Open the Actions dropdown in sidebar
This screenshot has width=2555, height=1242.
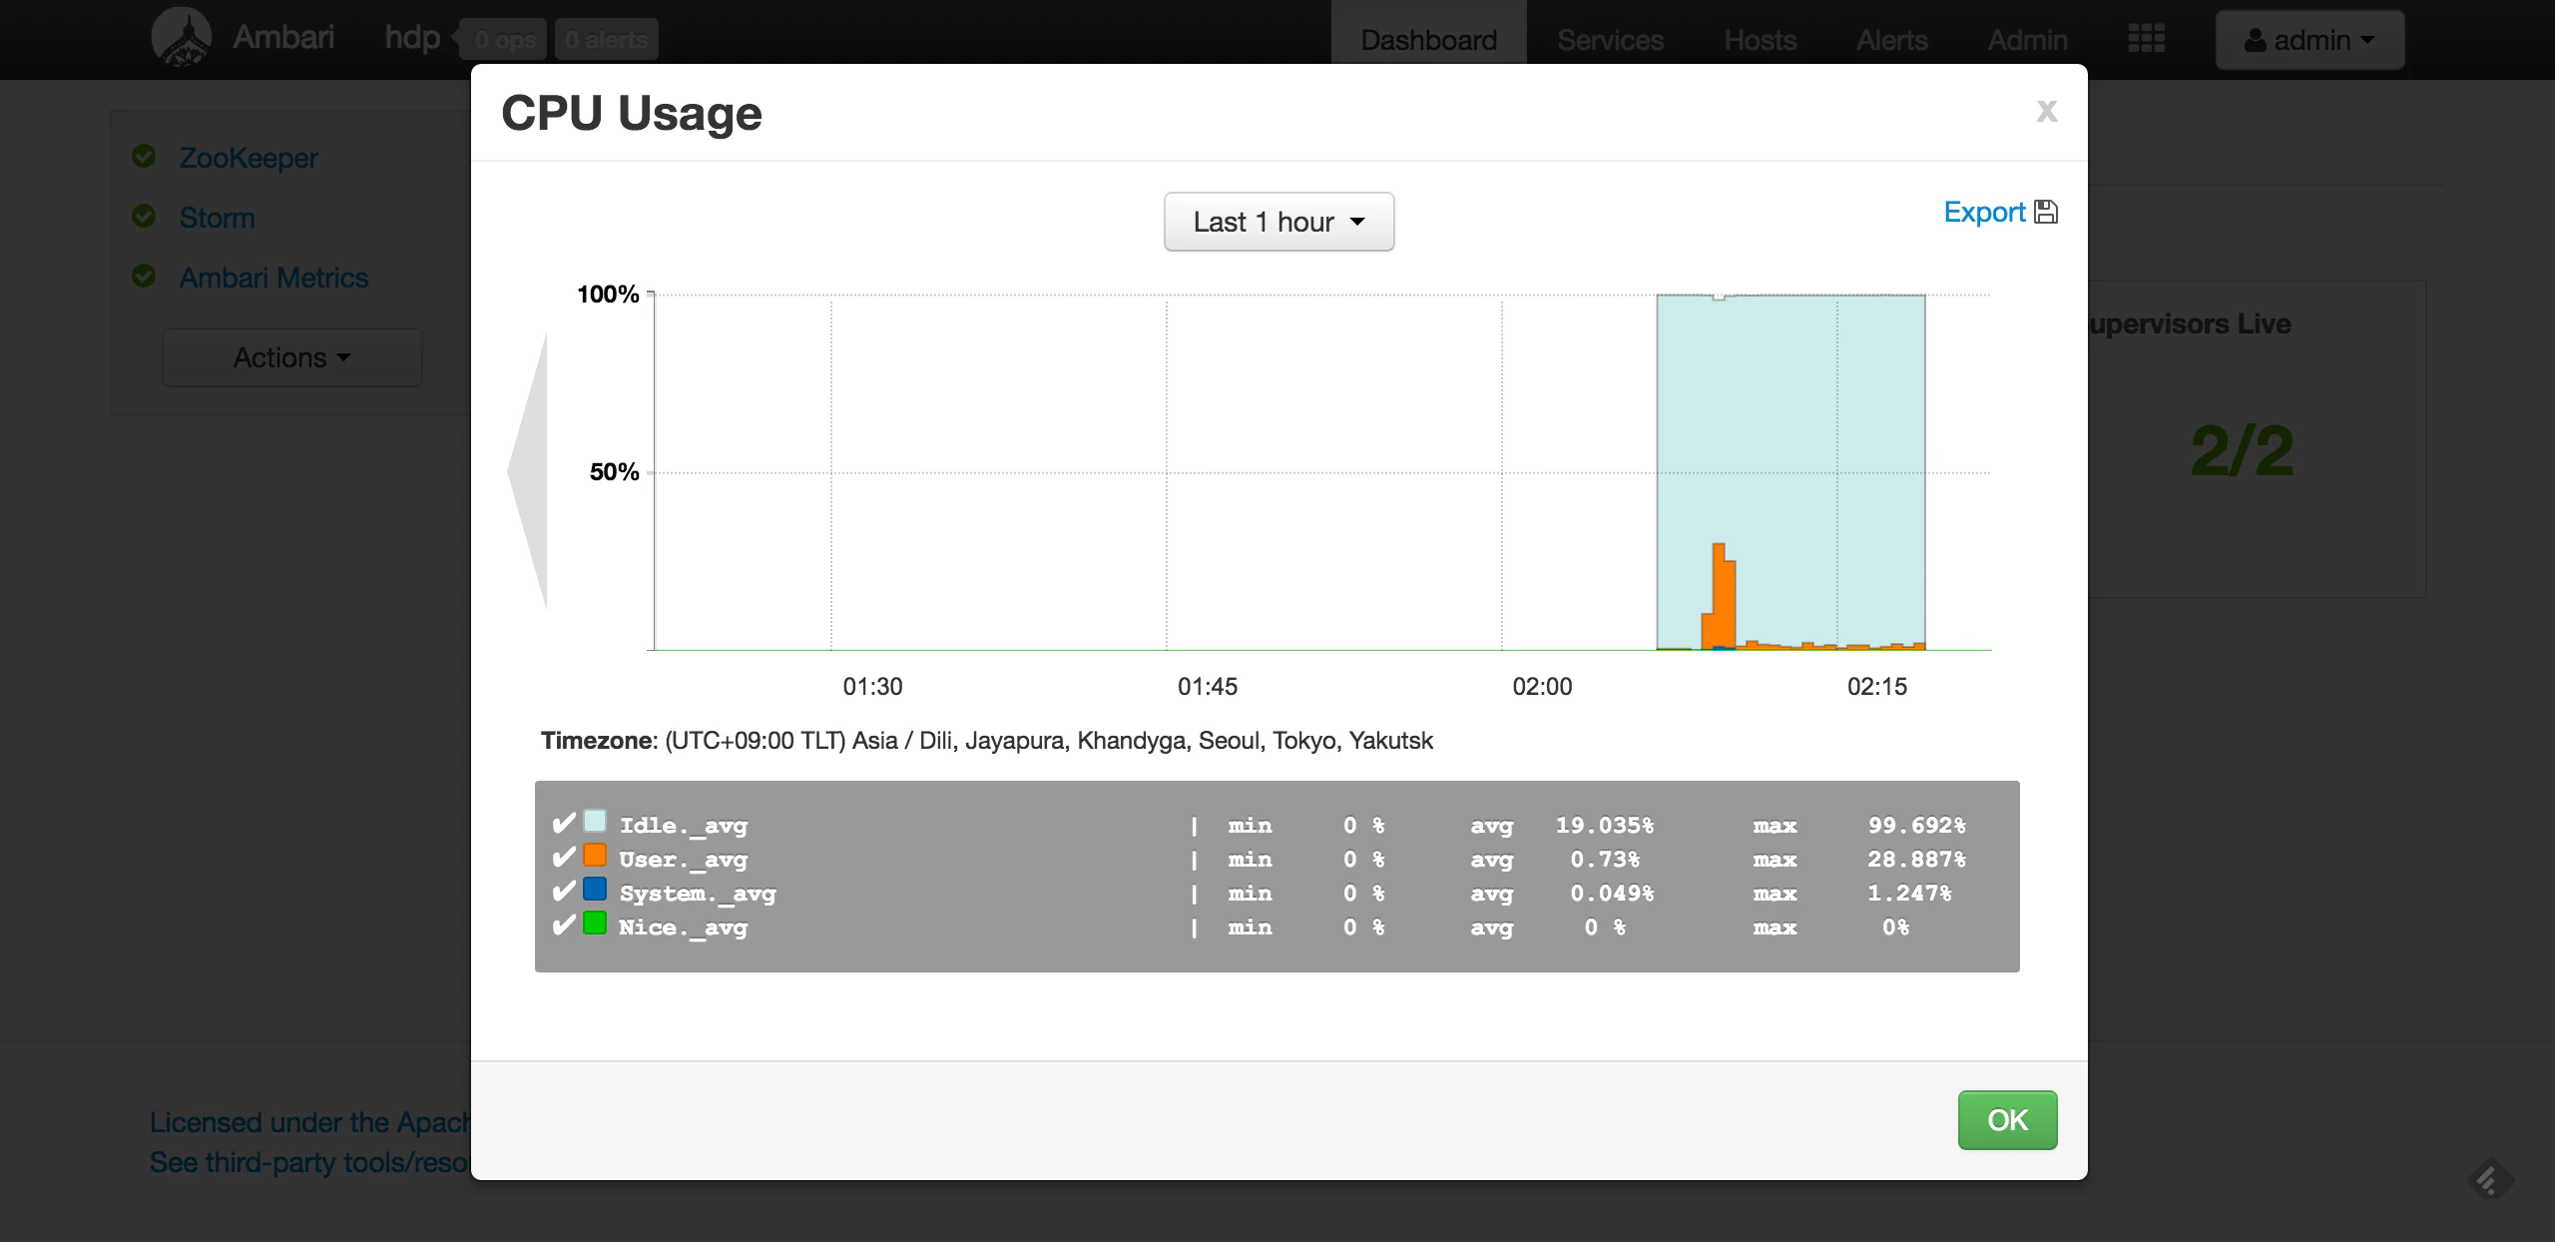[x=292, y=357]
